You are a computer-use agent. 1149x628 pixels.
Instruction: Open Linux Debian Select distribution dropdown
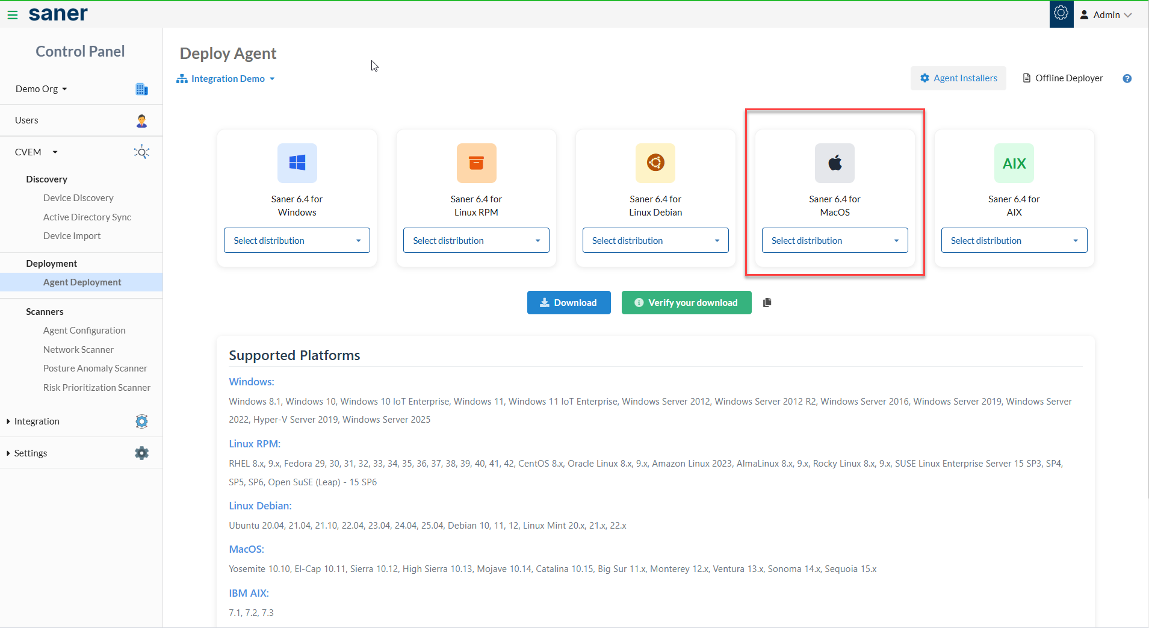655,240
